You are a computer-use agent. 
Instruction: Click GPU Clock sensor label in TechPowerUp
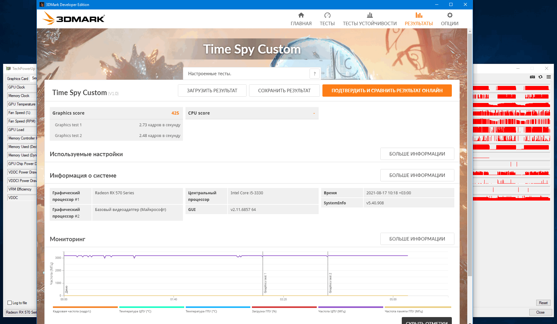pyautogui.click(x=21, y=87)
